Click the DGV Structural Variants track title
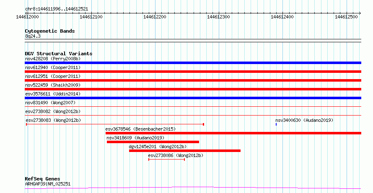This screenshot has width=373, height=193. pyautogui.click(x=59, y=54)
